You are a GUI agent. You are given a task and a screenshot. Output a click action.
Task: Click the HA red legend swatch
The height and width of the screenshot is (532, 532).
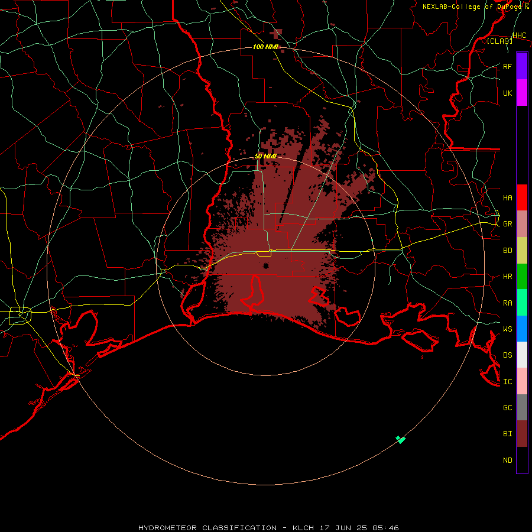[x=522, y=197]
